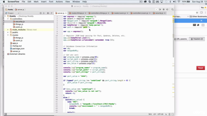Click the asterisk icon in browser panel
This screenshot has height=116, width=207.
coord(198,25)
